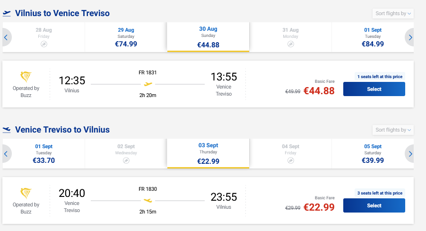Image resolution: width=426 pixels, height=231 pixels.
Task: Select the €44.88 Vilnius outbound flight
Action: (x=374, y=89)
